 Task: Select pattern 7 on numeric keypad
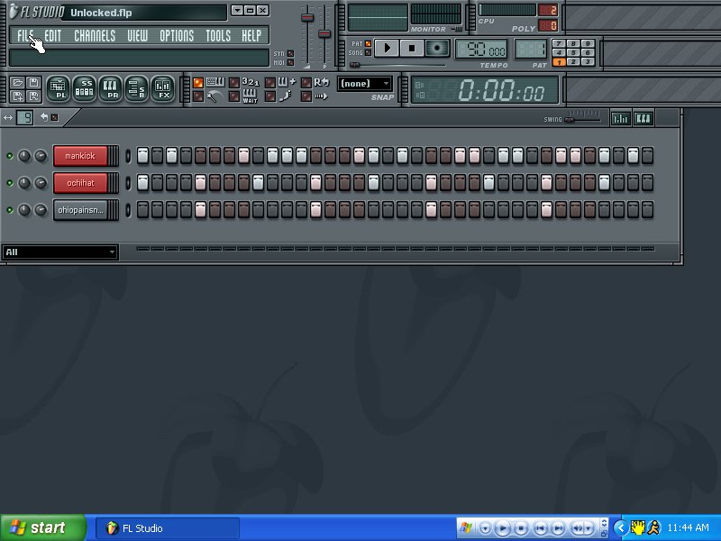pyautogui.click(x=559, y=43)
